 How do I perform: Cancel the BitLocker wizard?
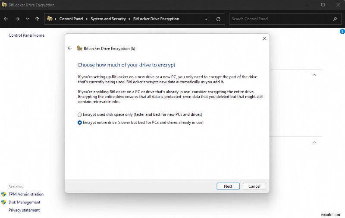[x=254, y=186]
